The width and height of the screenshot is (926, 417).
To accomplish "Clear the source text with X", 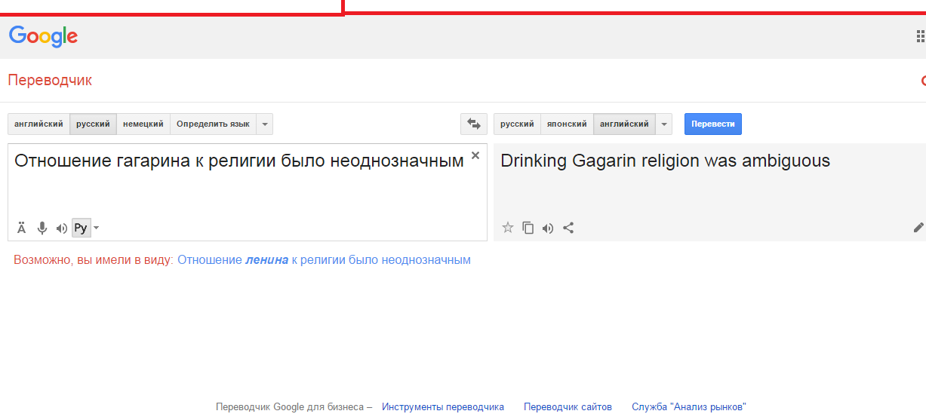I will tap(475, 155).
